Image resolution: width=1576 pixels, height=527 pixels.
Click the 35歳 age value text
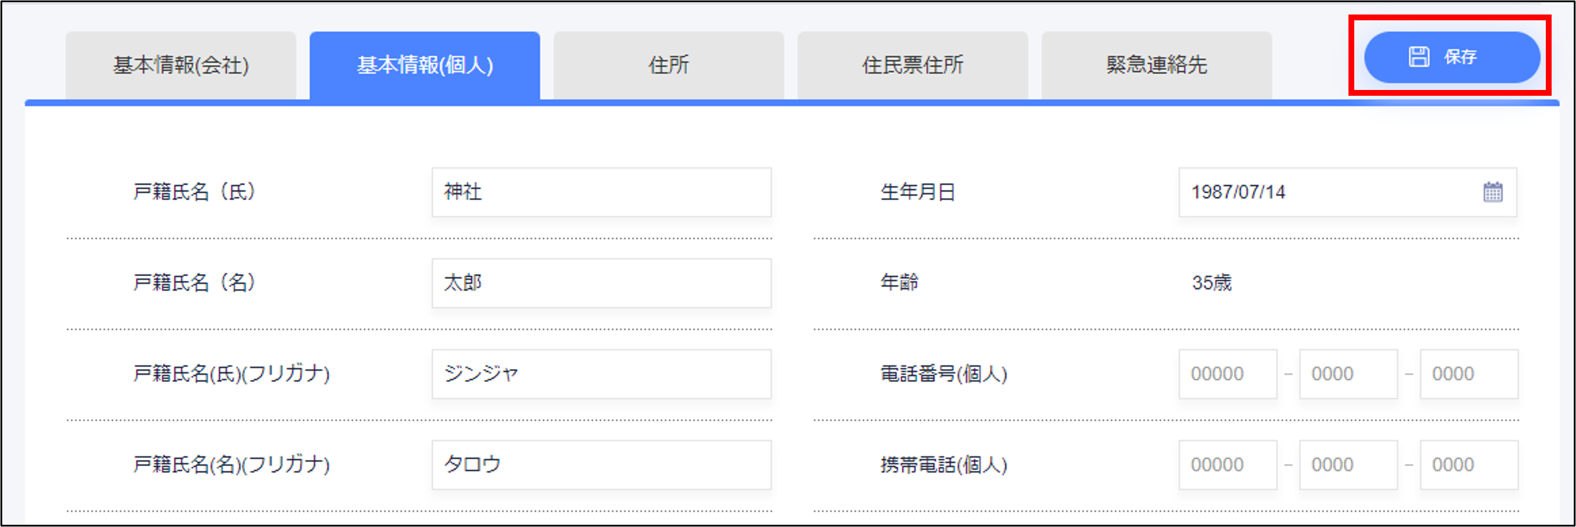coord(1211,283)
